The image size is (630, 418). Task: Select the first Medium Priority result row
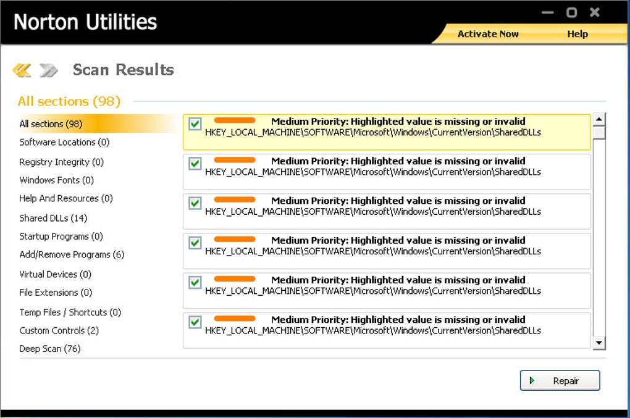[x=387, y=132]
